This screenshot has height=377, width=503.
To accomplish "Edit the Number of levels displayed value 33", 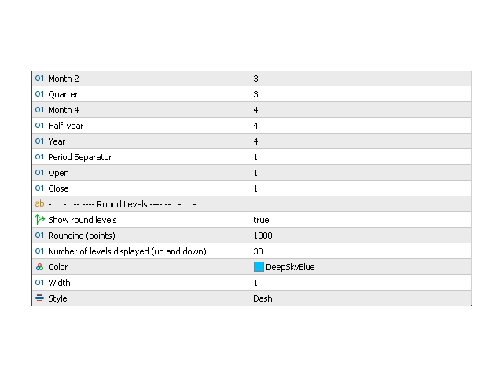I will click(x=360, y=251).
